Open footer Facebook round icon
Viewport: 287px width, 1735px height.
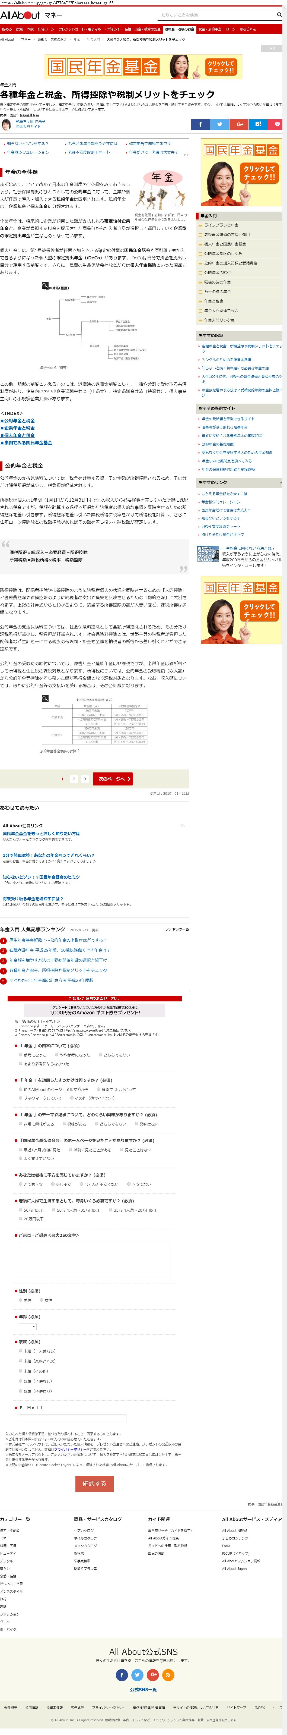click(122, 1674)
